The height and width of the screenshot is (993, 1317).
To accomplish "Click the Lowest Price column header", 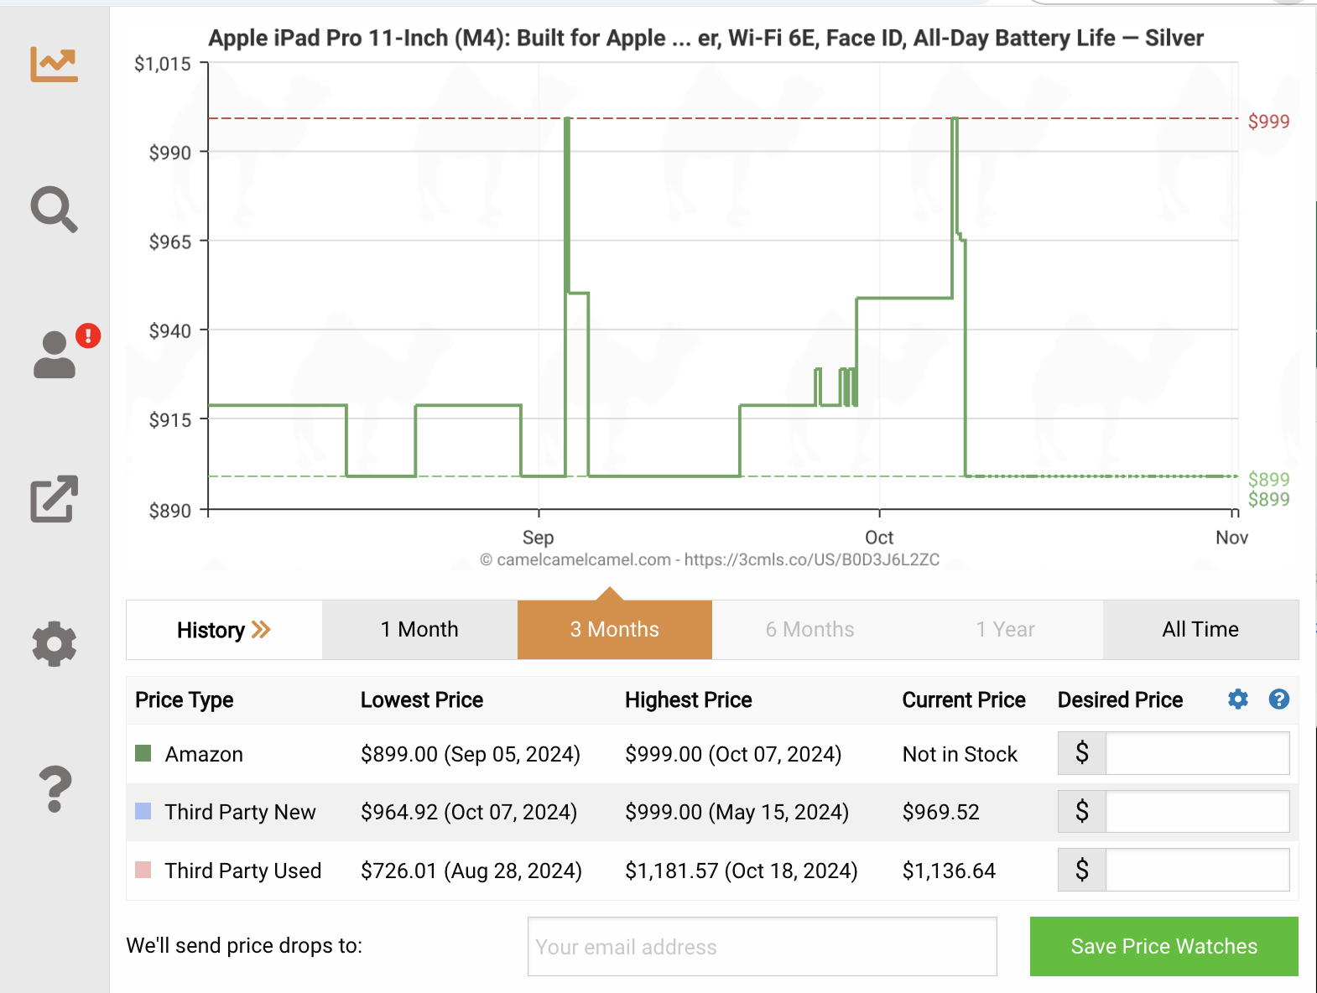I will (x=422, y=700).
